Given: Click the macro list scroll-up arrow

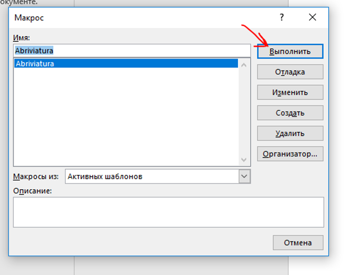Looking at the screenshot, I should (x=244, y=65).
